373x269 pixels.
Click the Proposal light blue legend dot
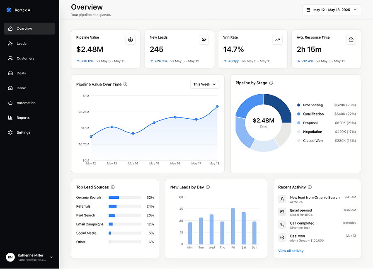tap(299, 123)
